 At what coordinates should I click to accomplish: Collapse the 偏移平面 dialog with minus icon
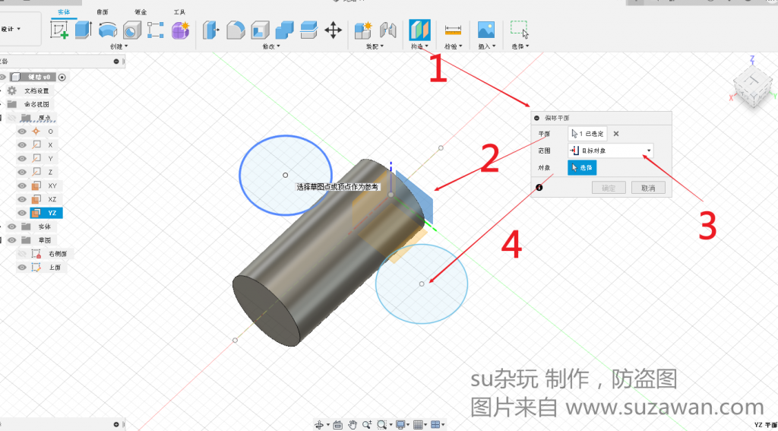(x=536, y=118)
